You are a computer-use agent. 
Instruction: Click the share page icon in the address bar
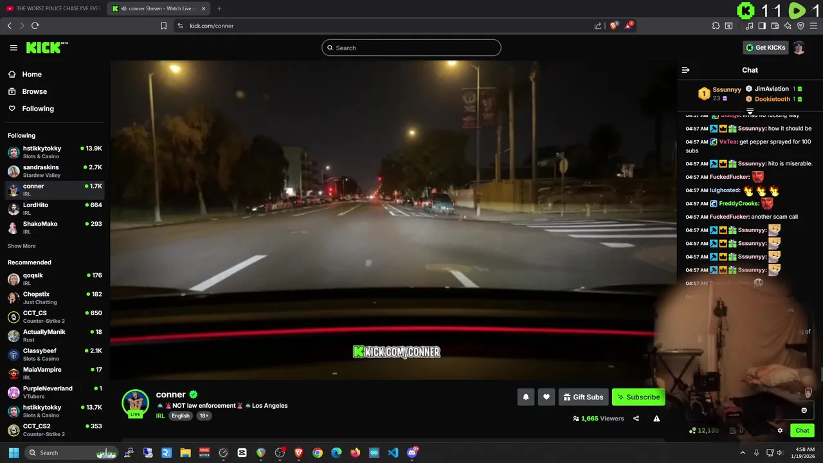[598, 26]
